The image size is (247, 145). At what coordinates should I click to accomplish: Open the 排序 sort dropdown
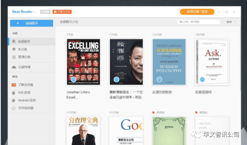click(231, 22)
